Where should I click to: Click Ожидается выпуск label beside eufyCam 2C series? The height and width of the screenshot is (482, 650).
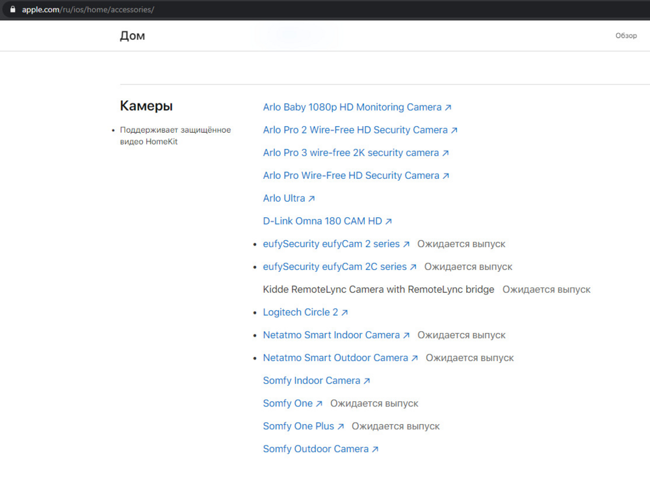pos(468,267)
